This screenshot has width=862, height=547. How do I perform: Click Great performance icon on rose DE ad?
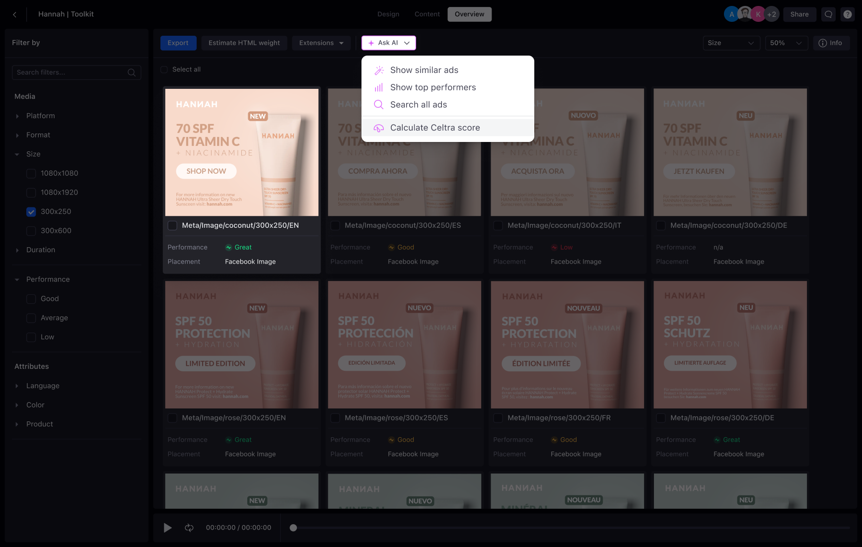[x=717, y=440]
